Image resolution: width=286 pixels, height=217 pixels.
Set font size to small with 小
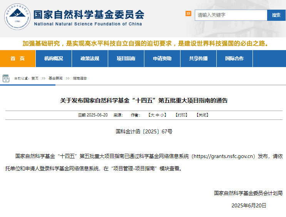click(x=162, y=115)
